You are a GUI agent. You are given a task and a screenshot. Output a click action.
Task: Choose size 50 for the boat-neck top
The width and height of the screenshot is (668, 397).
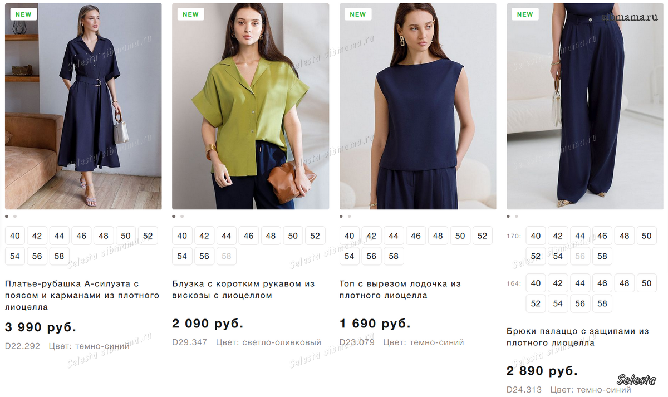(x=460, y=236)
